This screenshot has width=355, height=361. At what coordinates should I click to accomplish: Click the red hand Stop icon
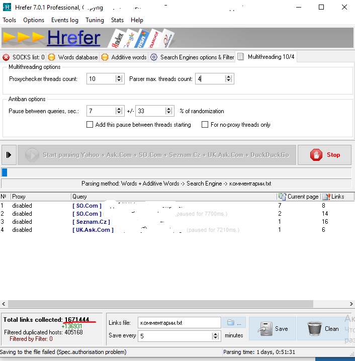tap(316, 155)
